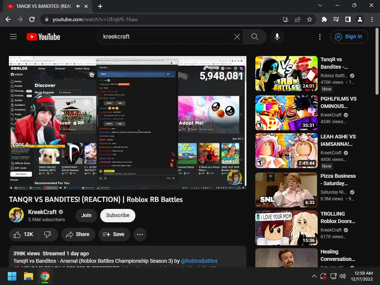380x285 pixels.
Task: Open volume control in system tray
Action: point(343,276)
